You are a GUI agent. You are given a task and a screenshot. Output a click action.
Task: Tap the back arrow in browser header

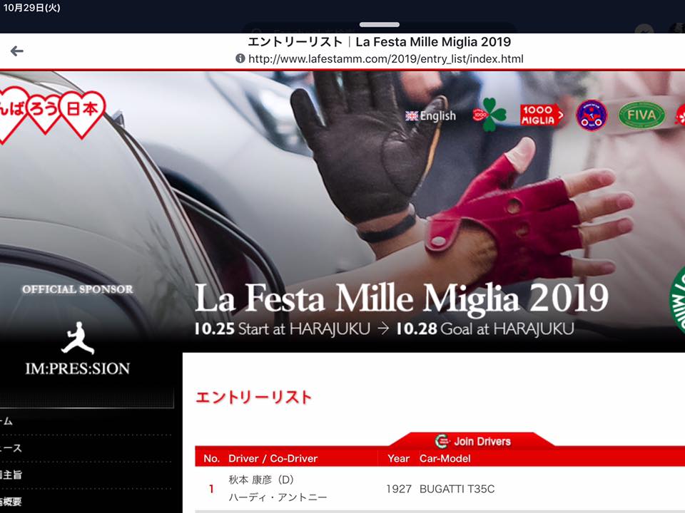(16, 51)
